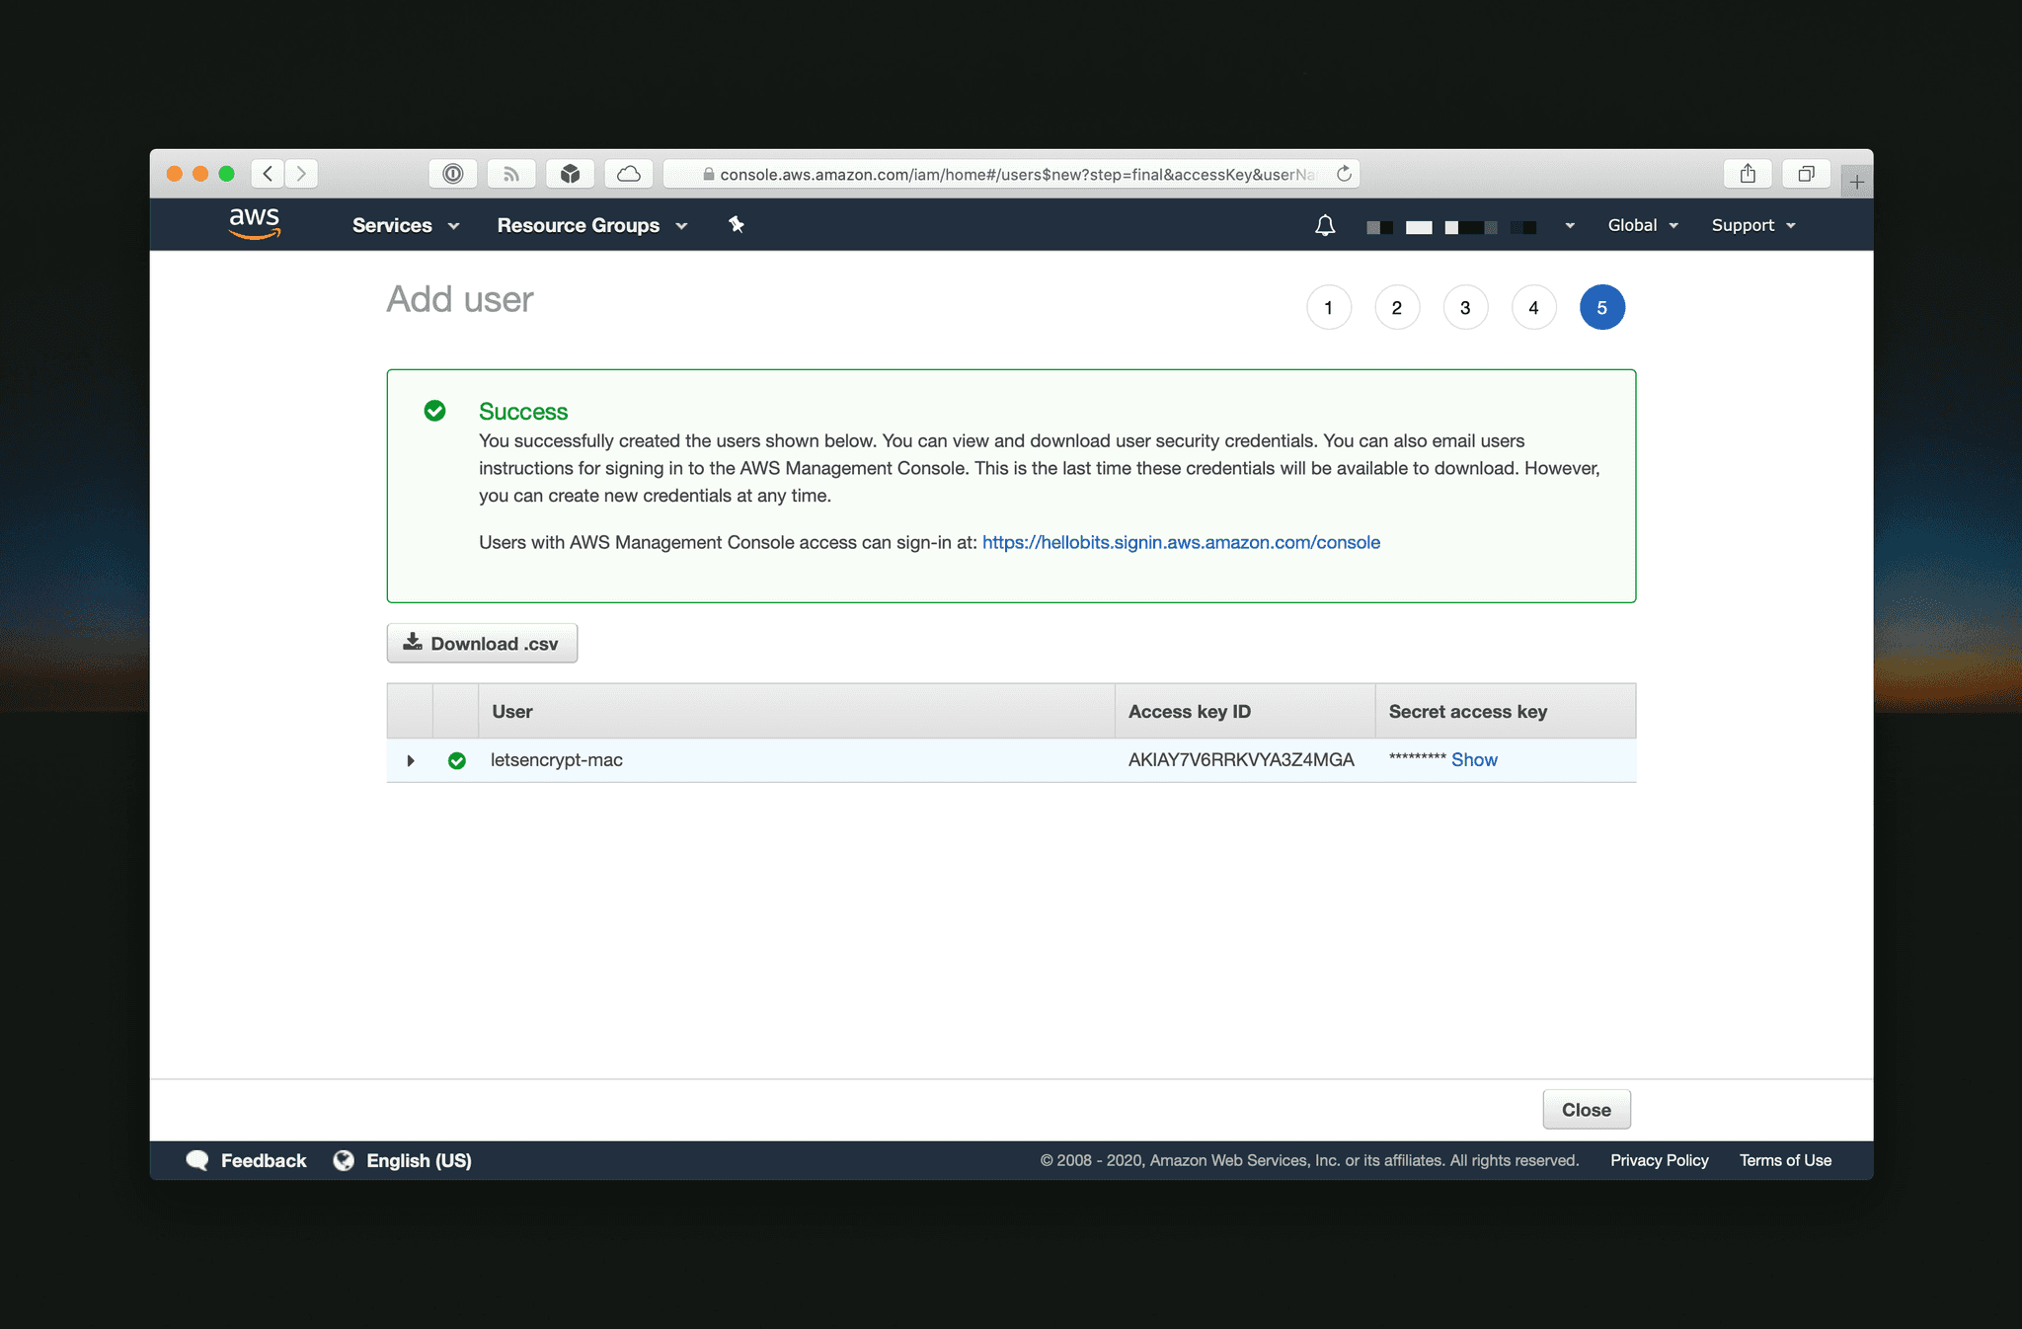Image resolution: width=2022 pixels, height=1329 pixels.
Task: Open the RSS feed icon in toolbar
Action: pyautogui.click(x=511, y=173)
